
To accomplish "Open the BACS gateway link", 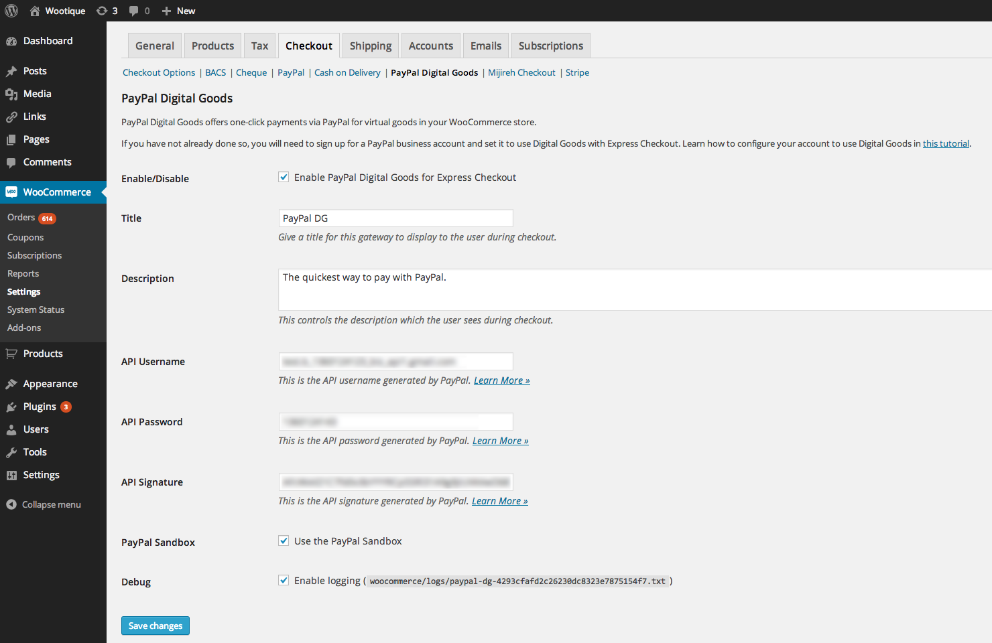I will 216,72.
